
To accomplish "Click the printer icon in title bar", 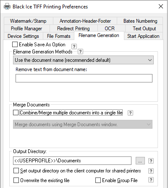I will [x=7, y=7].
